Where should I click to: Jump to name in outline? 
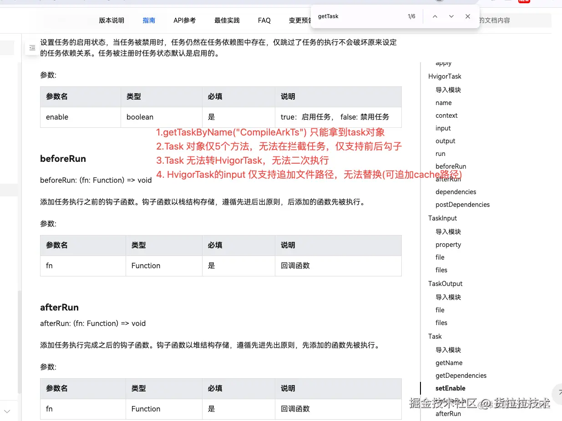[444, 103]
